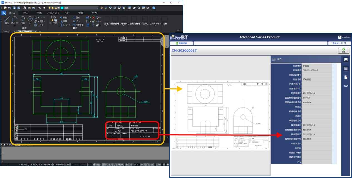Image resolution: width=352 pixels, height=178 pixels.
Task: Select the 線分 line tool in BricsCAD
Action: click(7, 20)
